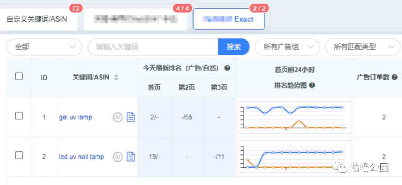Click the 搜索 button
Image resolution: width=402 pixels, height=185 pixels.
click(234, 47)
